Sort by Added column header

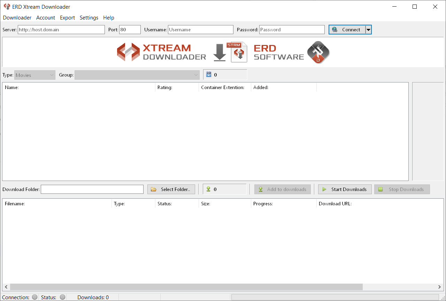coord(284,87)
